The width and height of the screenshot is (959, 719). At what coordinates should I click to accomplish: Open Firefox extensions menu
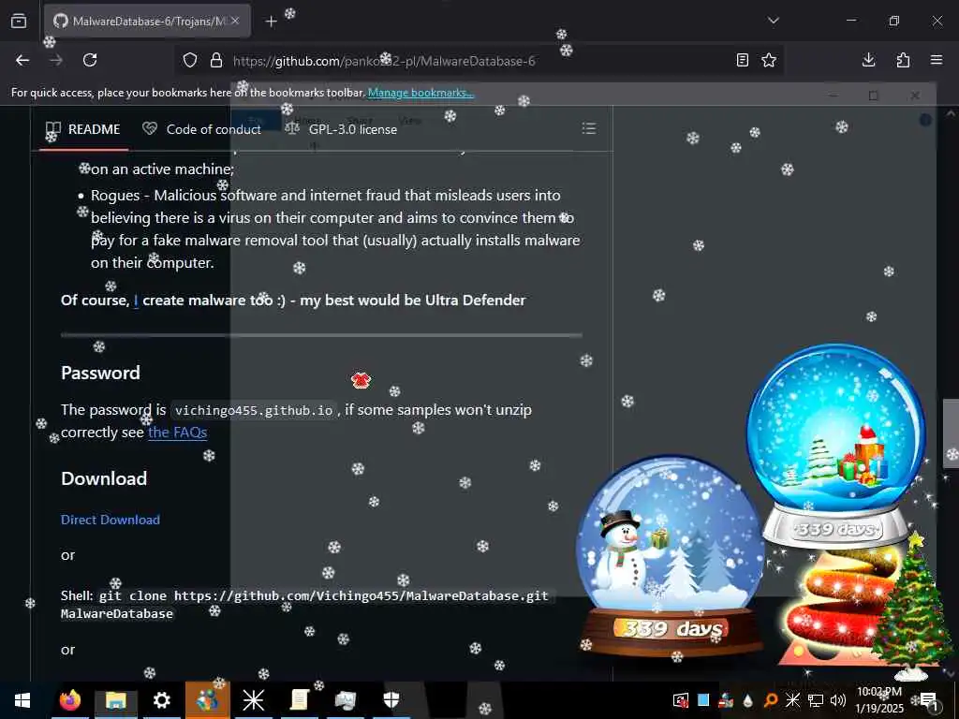click(903, 60)
